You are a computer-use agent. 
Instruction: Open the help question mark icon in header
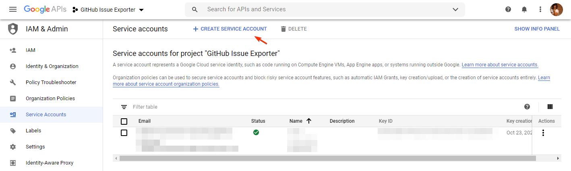click(x=508, y=9)
